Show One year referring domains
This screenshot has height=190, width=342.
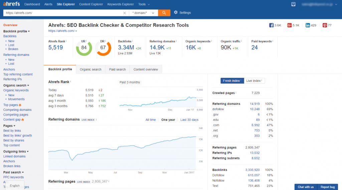[168, 120]
